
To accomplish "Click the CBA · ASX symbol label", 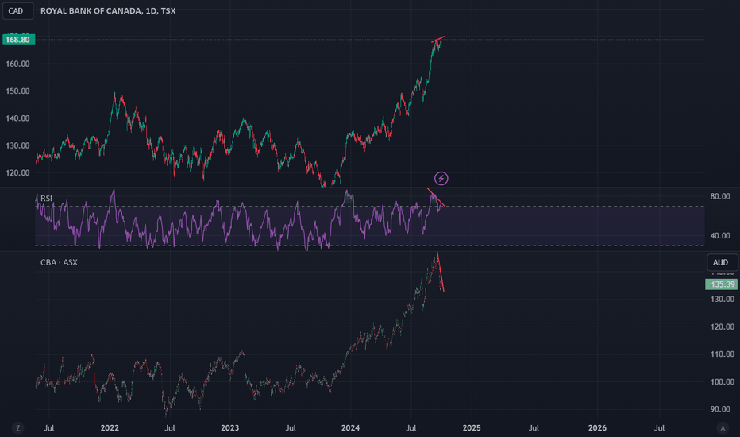I will pos(59,262).
